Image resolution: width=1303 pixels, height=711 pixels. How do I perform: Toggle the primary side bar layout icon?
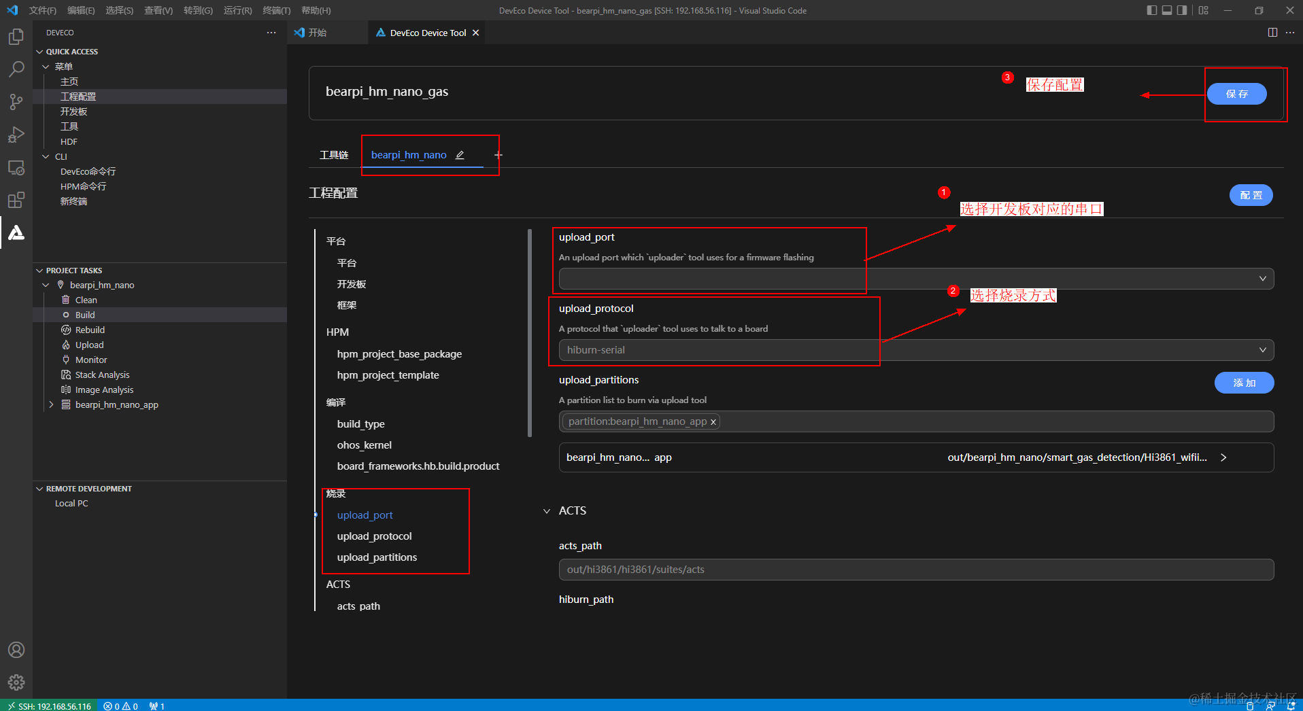[x=1151, y=10]
